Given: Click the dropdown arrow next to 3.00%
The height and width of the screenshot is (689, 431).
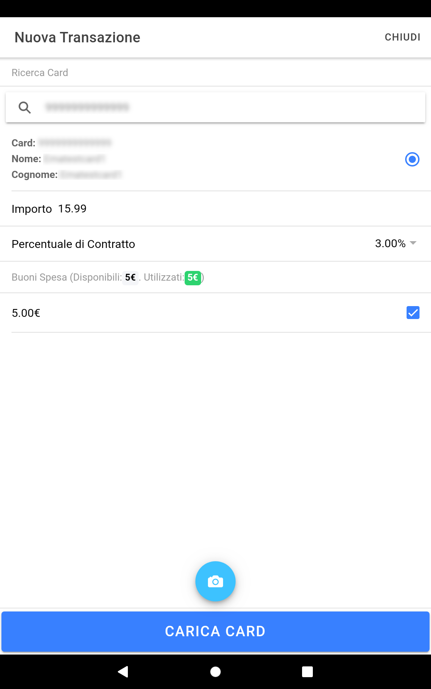Looking at the screenshot, I should (x=413, y=243).
